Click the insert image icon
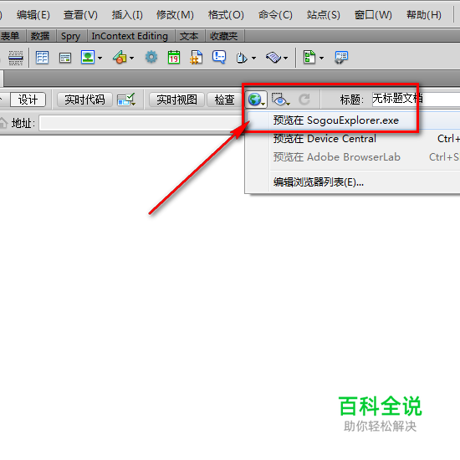The height and width of the screenshot is (460, 460). [x=88, y=57]
